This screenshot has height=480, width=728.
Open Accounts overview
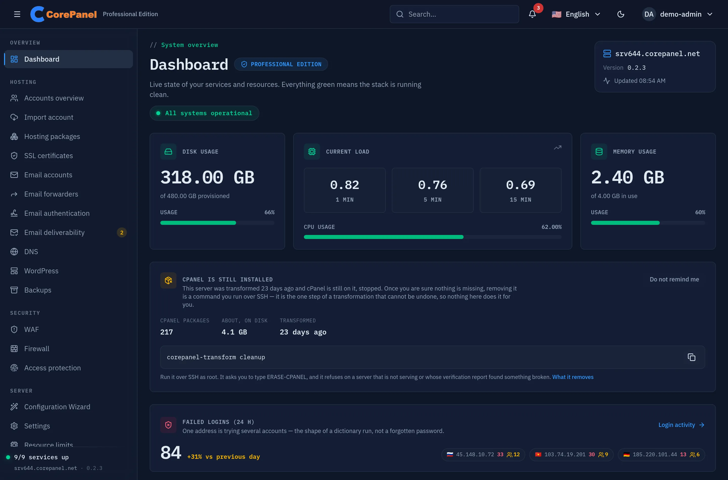(69, 98)
